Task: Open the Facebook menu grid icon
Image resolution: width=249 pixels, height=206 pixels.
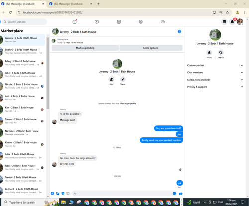Action: click(224, 22)
